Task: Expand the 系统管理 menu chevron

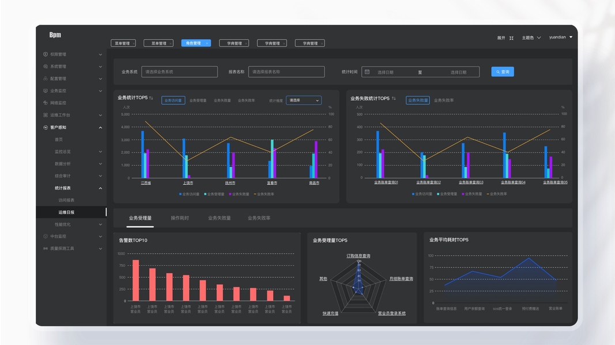Action: click(x=100, y=67)
